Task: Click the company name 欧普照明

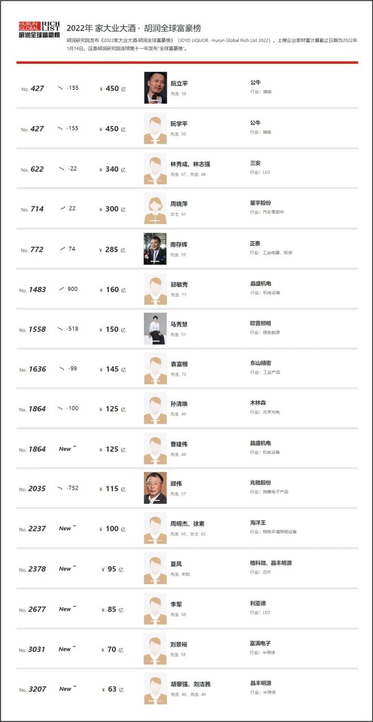Action: coord(261,324)
